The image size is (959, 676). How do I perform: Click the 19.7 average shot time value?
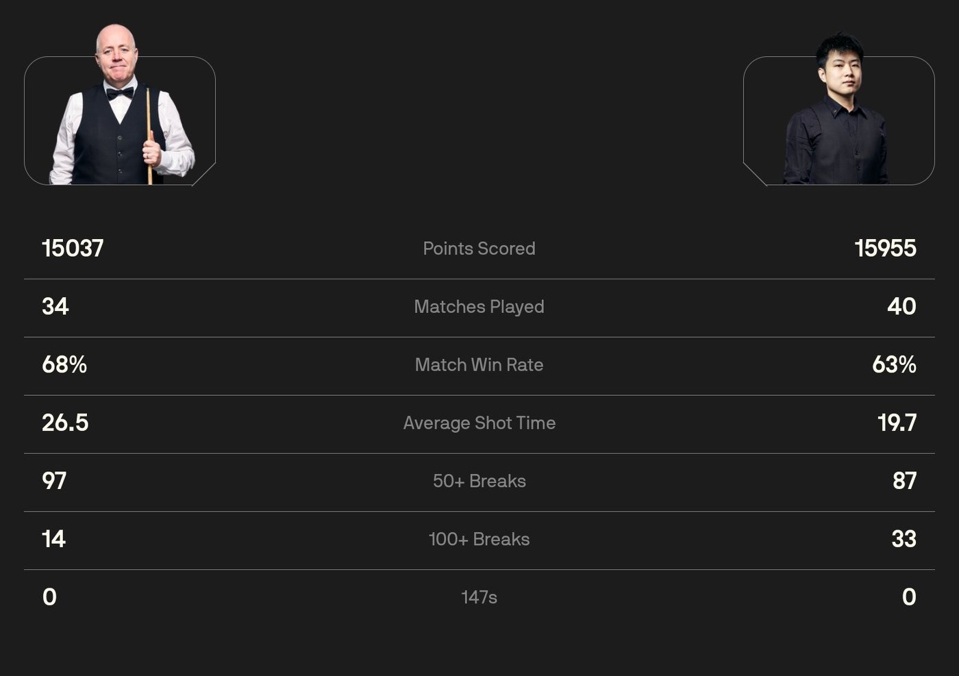pos(897,423)
